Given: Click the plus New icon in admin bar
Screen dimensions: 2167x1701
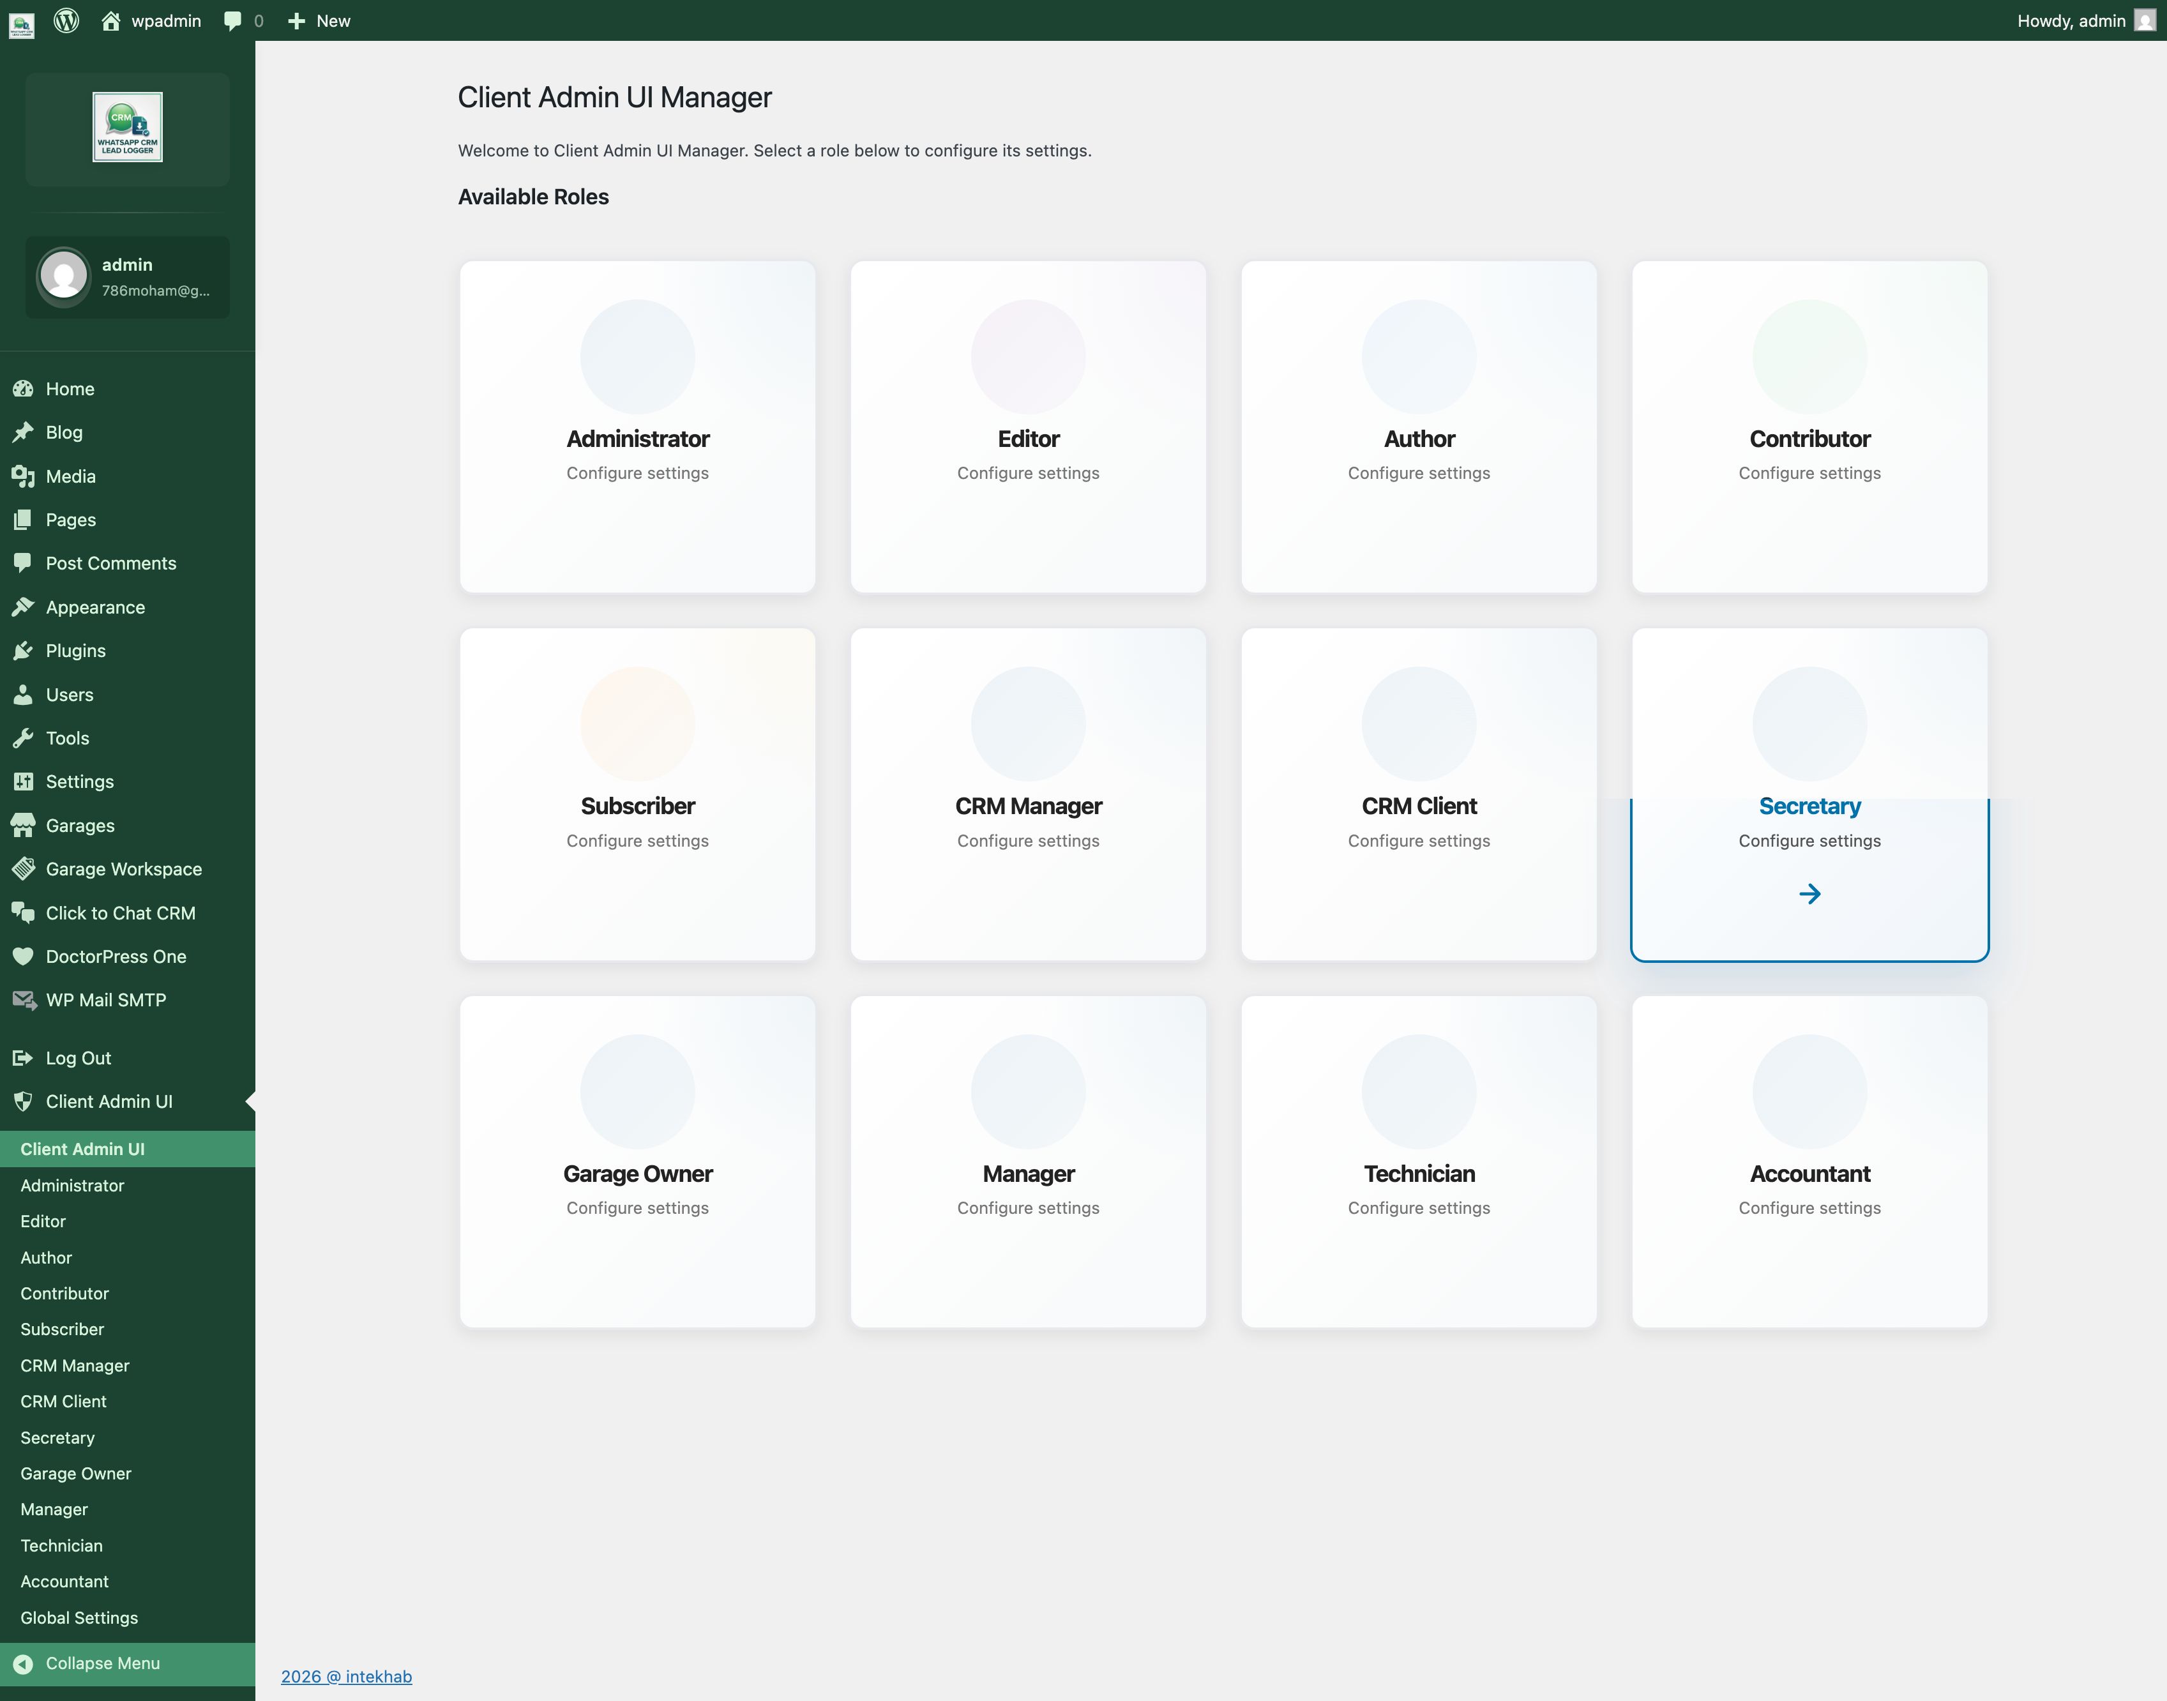Looking at the screenshot, I should pos(296,21).
